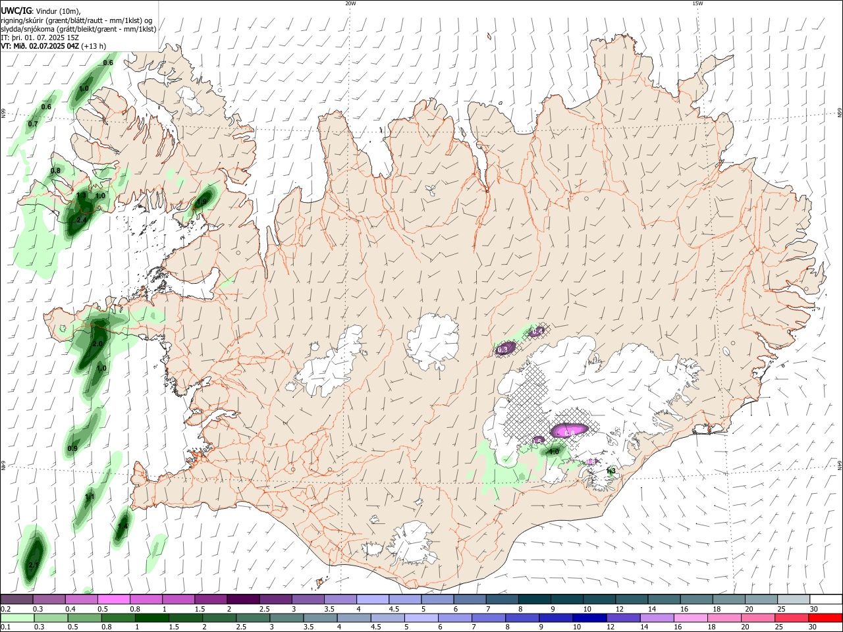The height and width of the screenshot is (632, 843).
Task: Select the bright pink snow swatch between 0.5 and 0.8
Action: (x=113, y=599)
